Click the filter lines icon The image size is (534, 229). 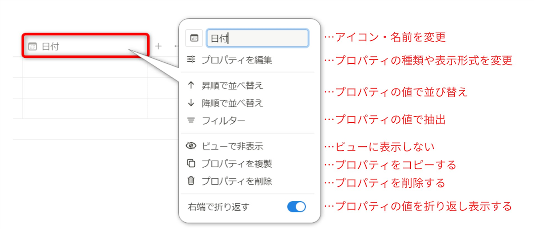[191, 120]
